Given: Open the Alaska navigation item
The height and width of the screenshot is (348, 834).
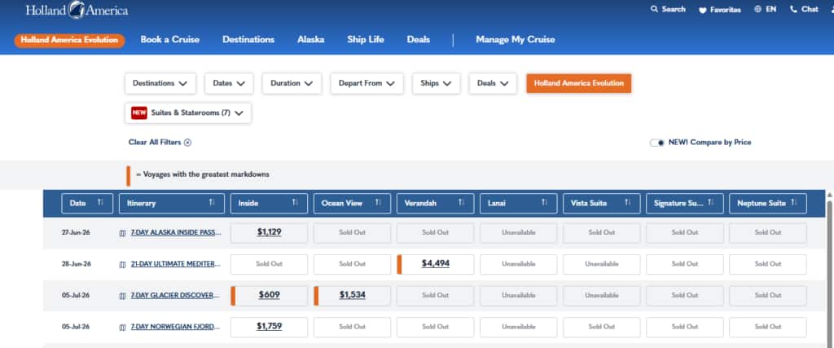Looking at the screenshot, I should tap(310, 40).
